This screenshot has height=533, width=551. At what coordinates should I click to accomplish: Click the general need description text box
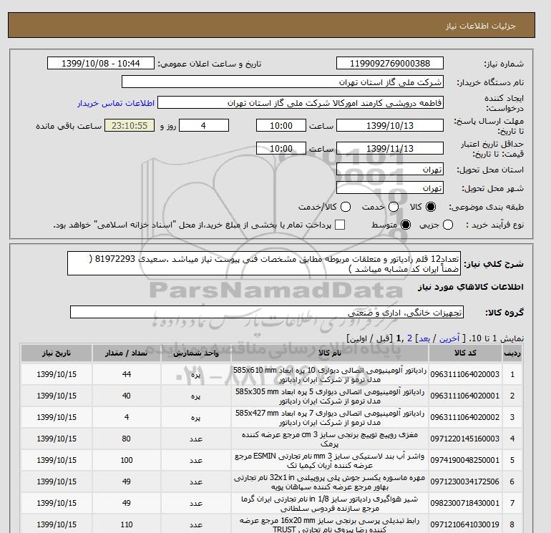[264, 263]
